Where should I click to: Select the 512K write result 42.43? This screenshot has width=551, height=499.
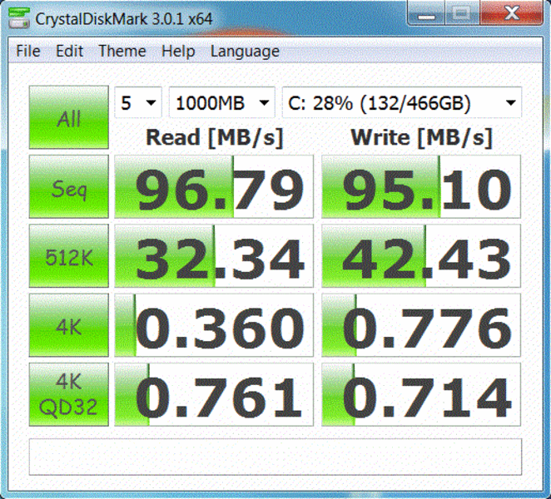[x=421, y=255]
